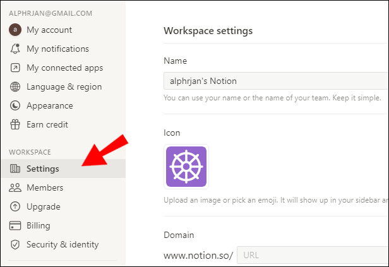
Task: Click the Icon label
Action: pyautogui.click(x=172, y=133)
